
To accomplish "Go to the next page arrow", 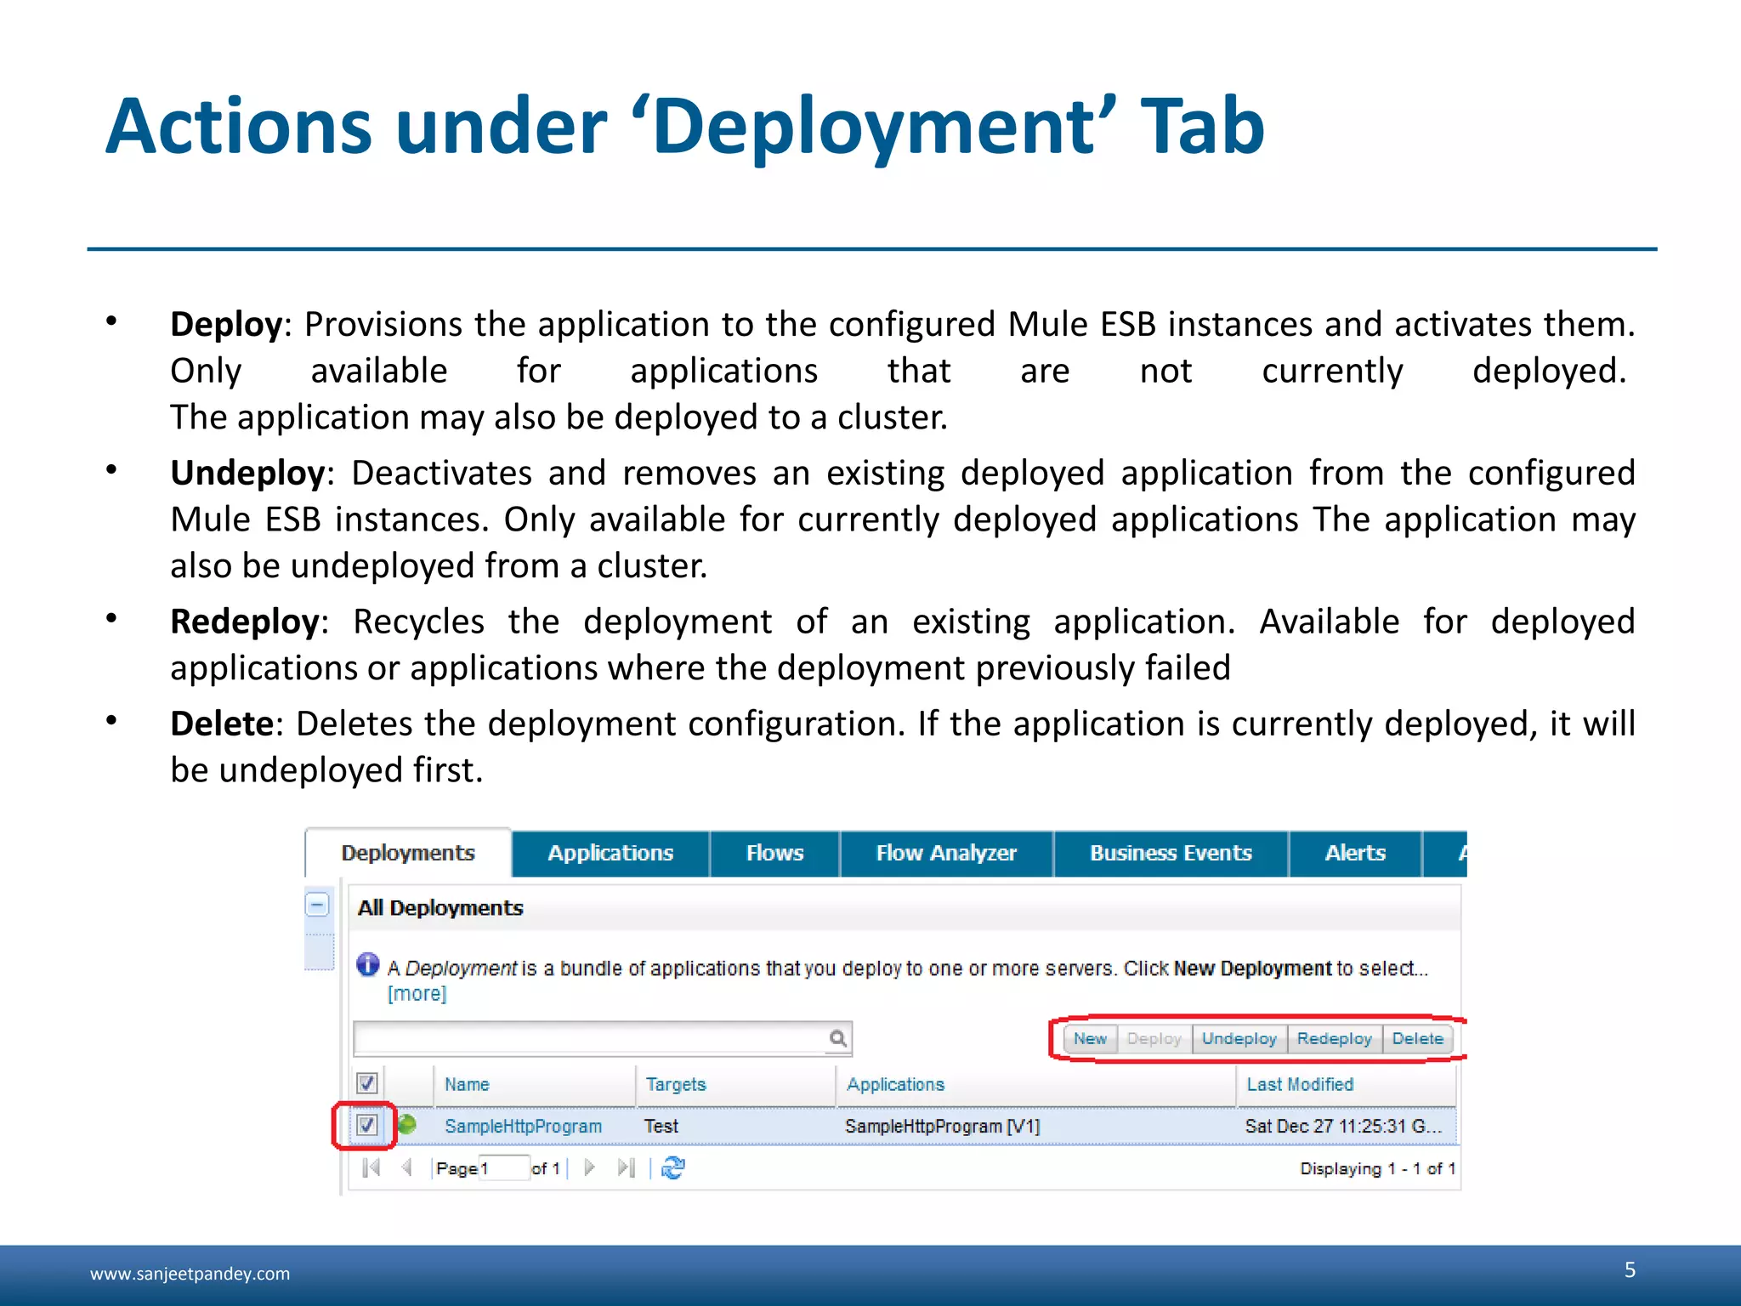I will click(x=589, y=1167).
